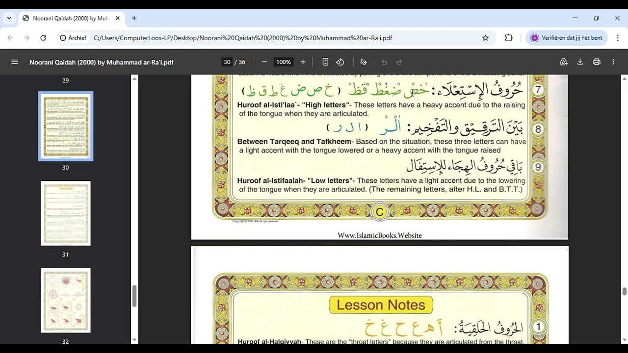Click the undo arrow in PDF toolbar
628x353 pixels.
(384, 62)
